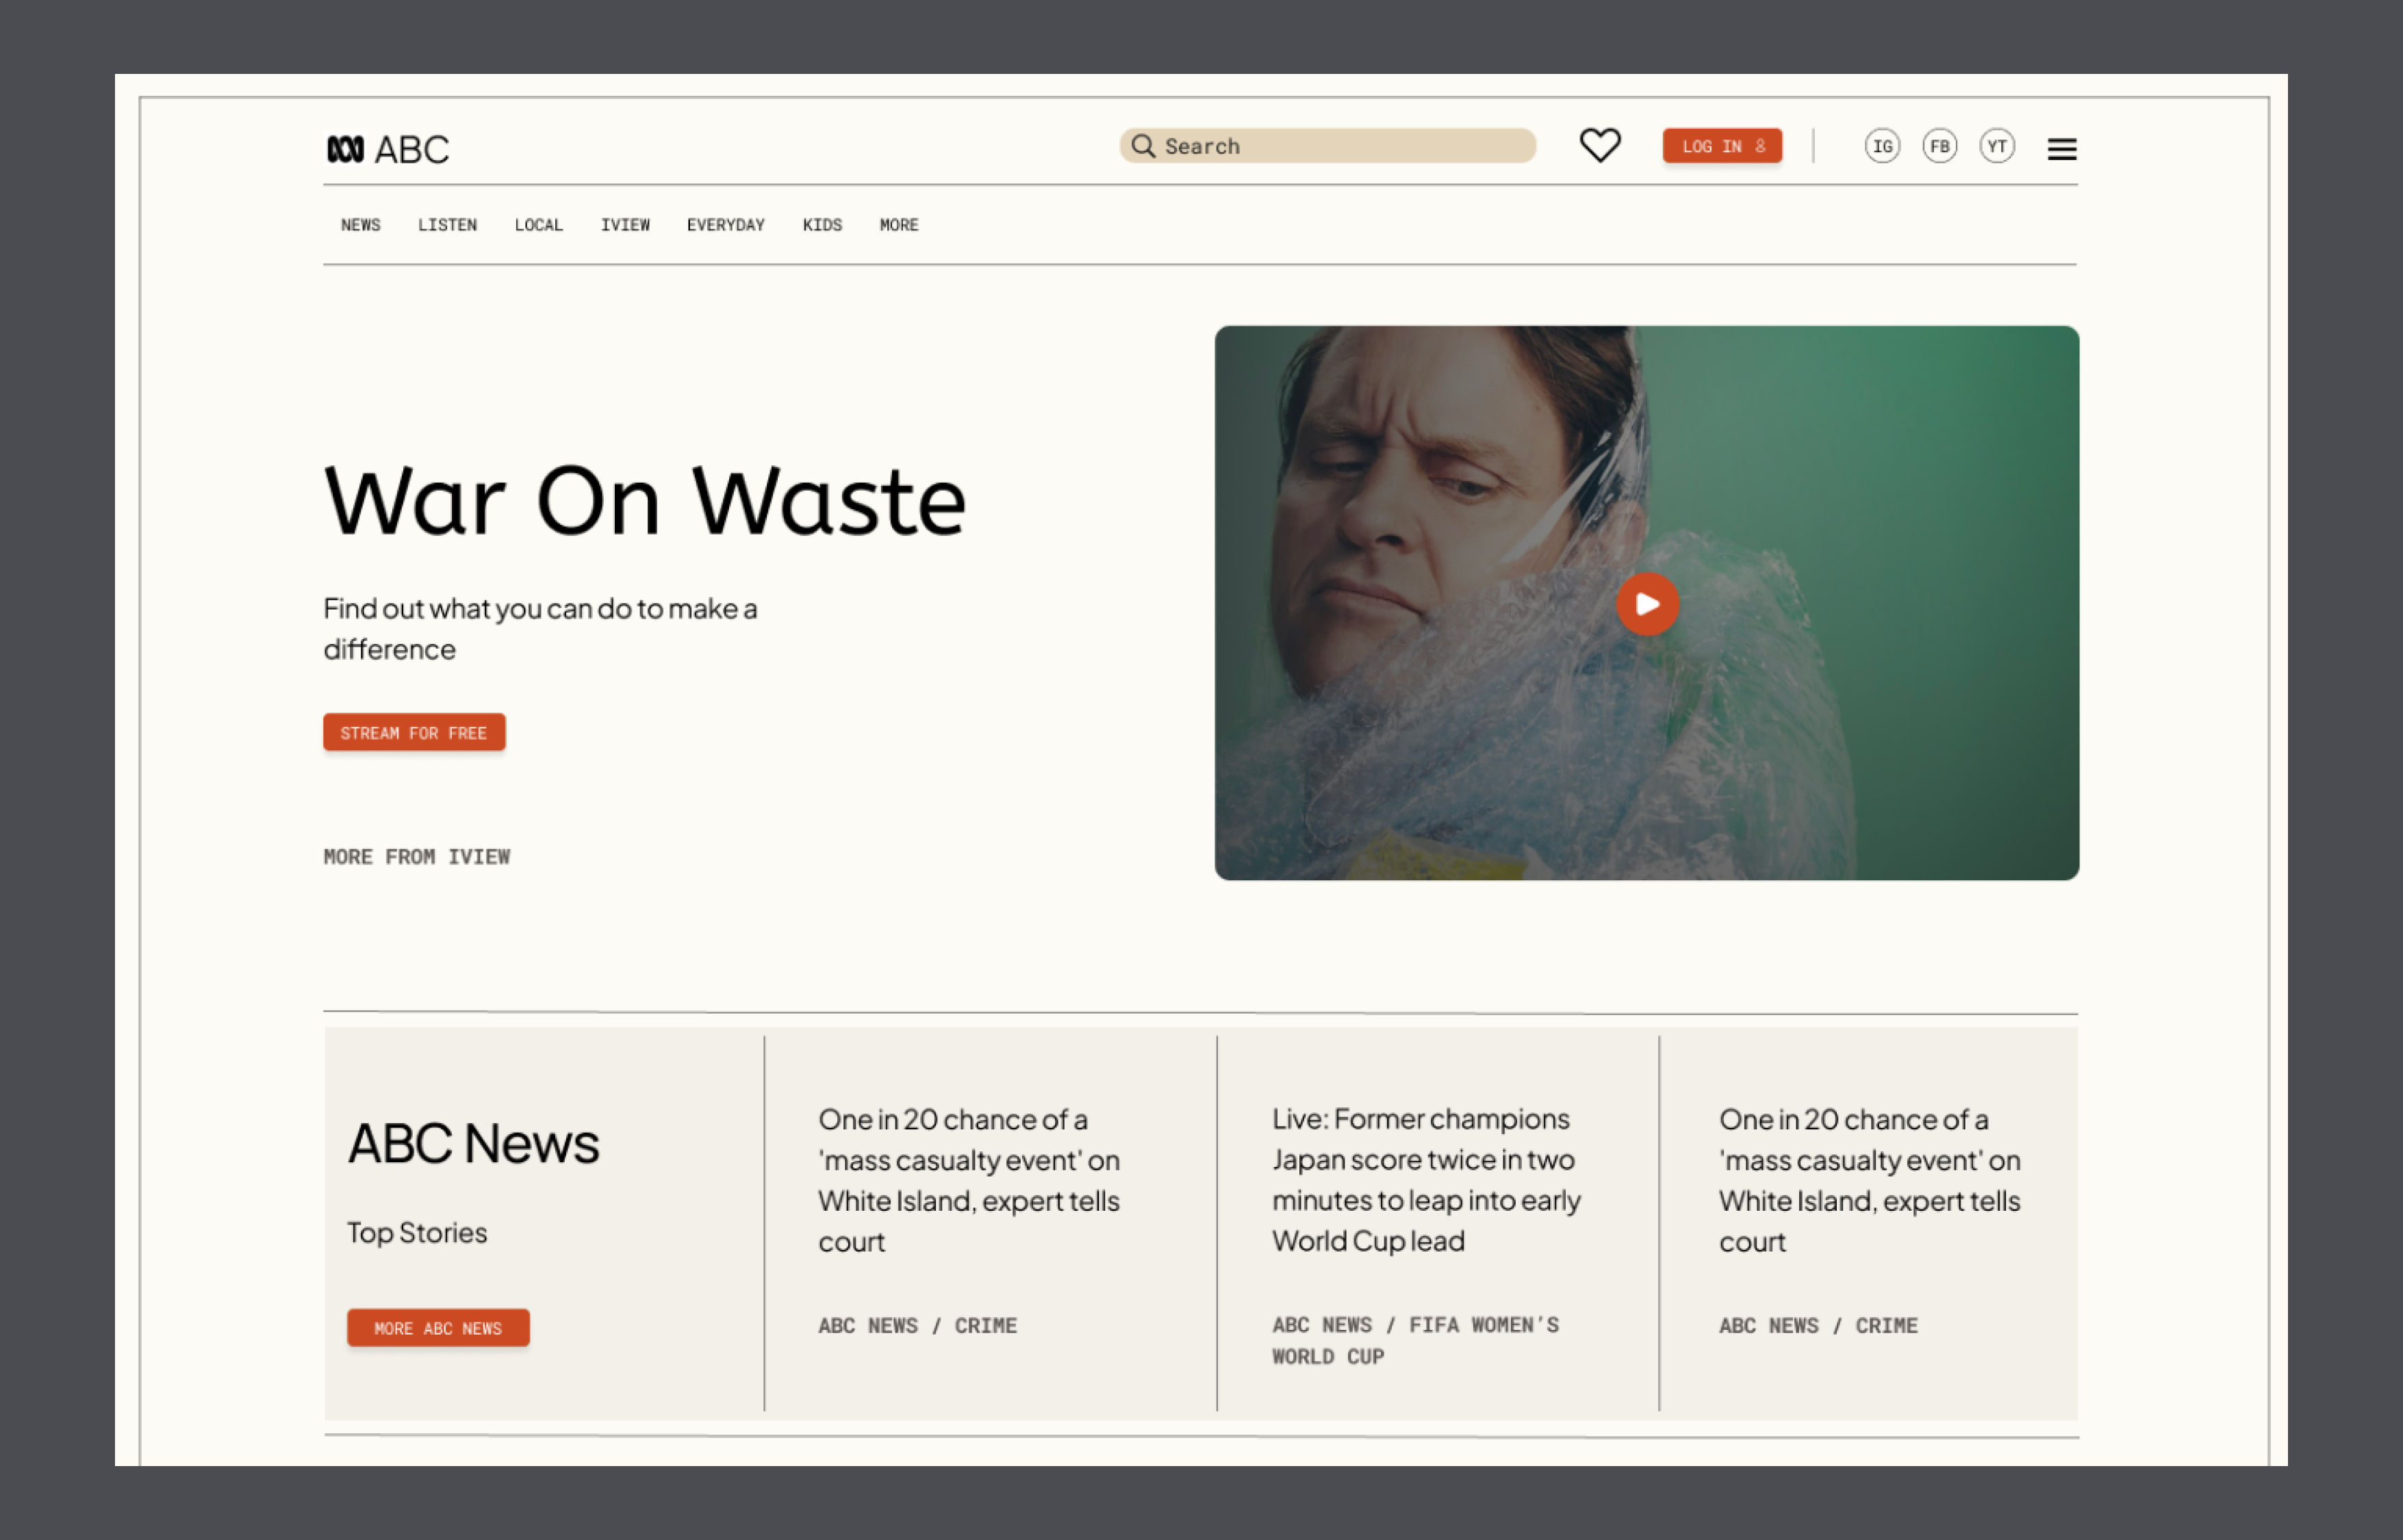Expand the MORE nav item
This screenshot has height=1540, width=2403.
tap(899, 225)
